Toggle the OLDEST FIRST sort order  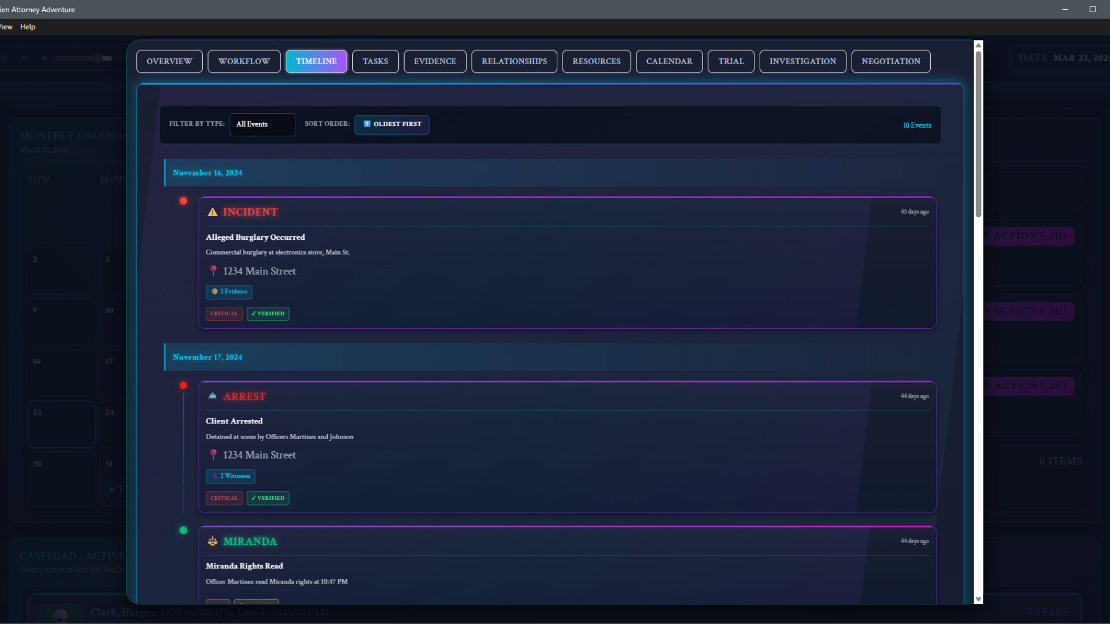pyautogui.click(x=392, y=124)
